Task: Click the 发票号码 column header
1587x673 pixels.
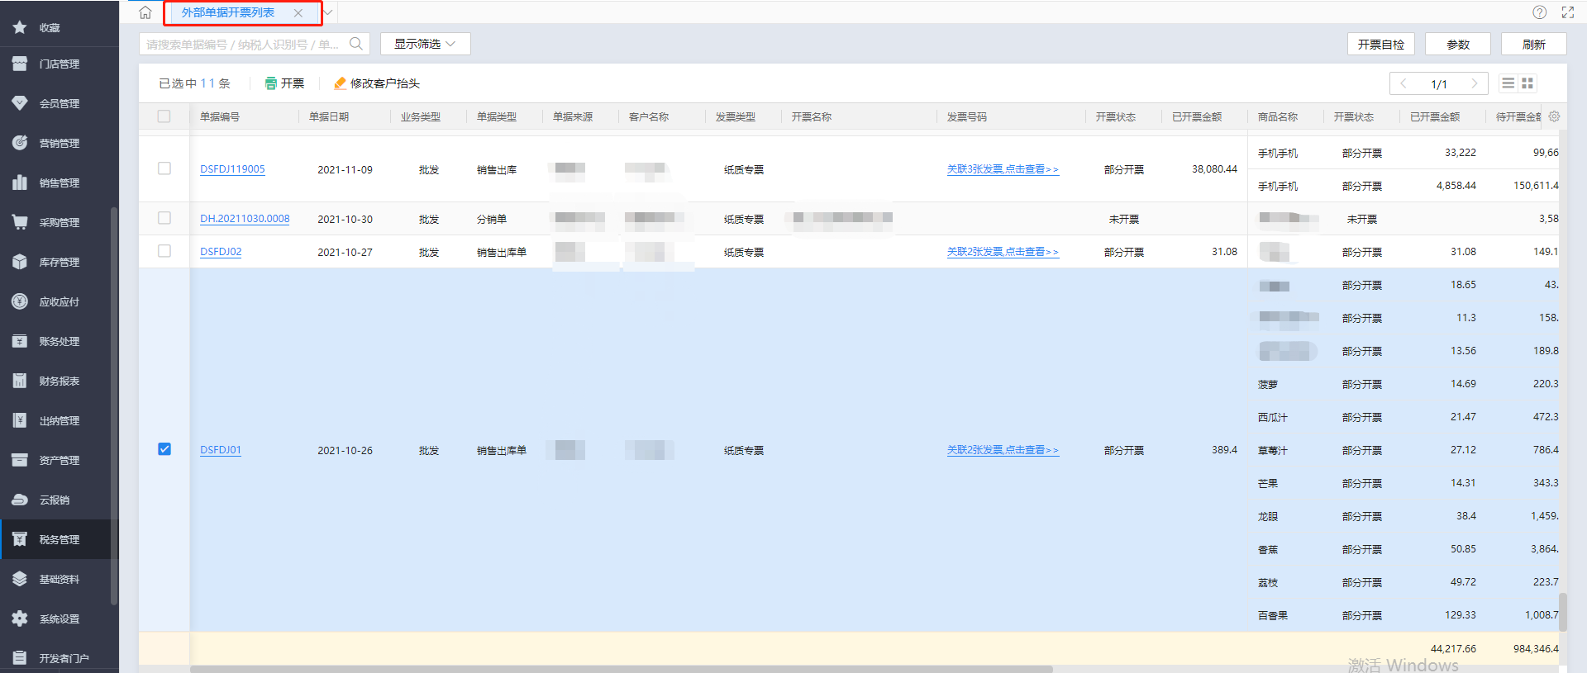Action: point(967,117)
